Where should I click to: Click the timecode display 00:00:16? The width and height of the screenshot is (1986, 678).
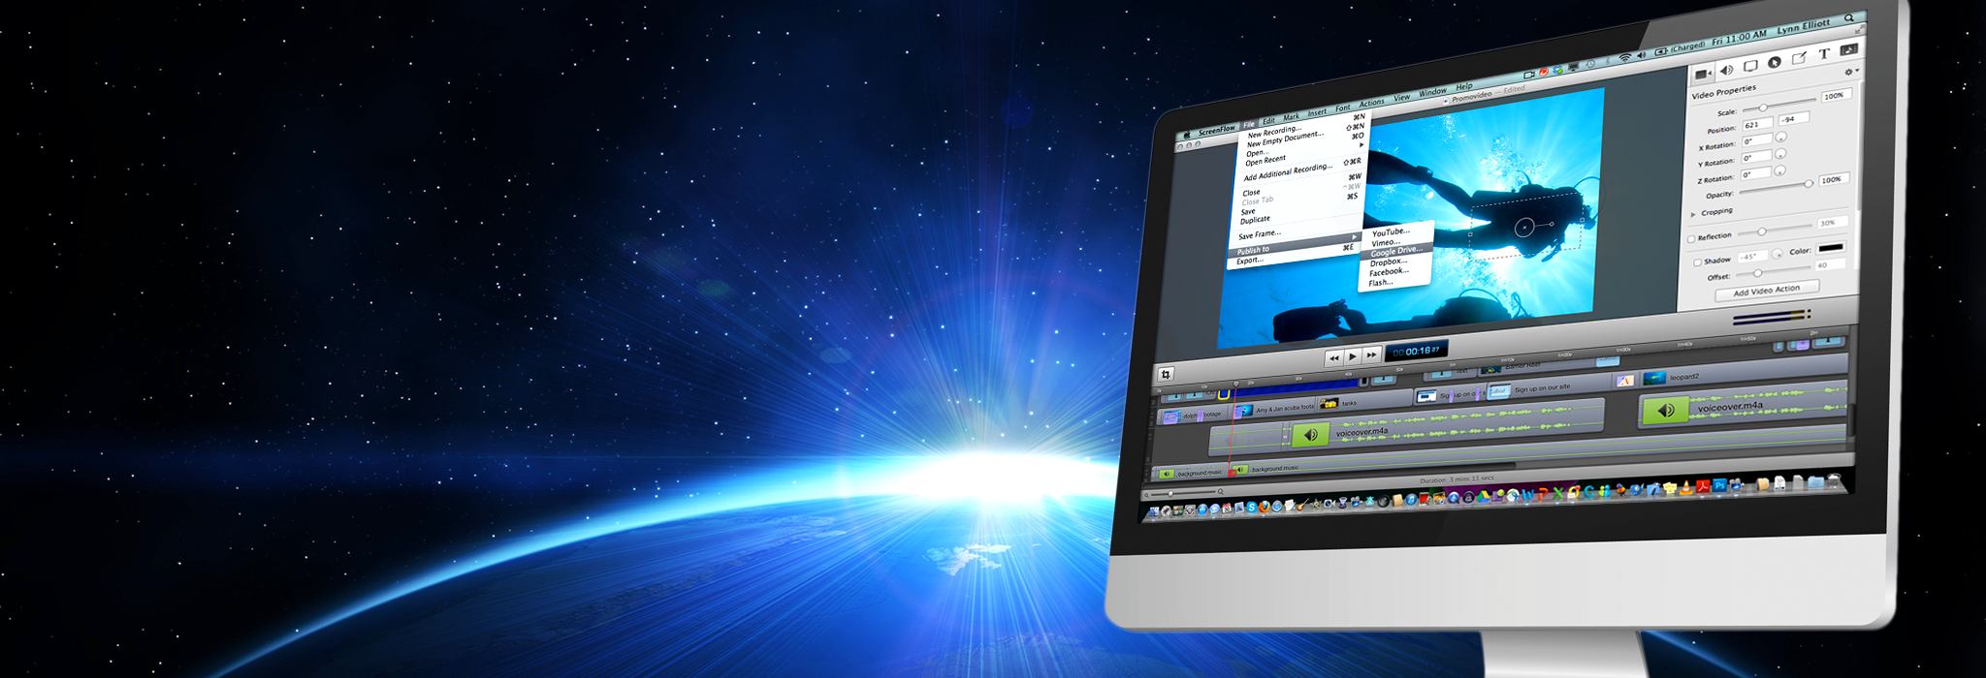tap(1417, 351)
